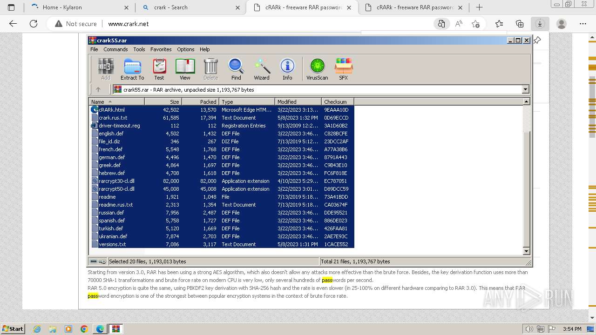Screen dimensions: 596x335
Task: Click the Add toolbar icon in WinRAR
Action: coord(106,69)
